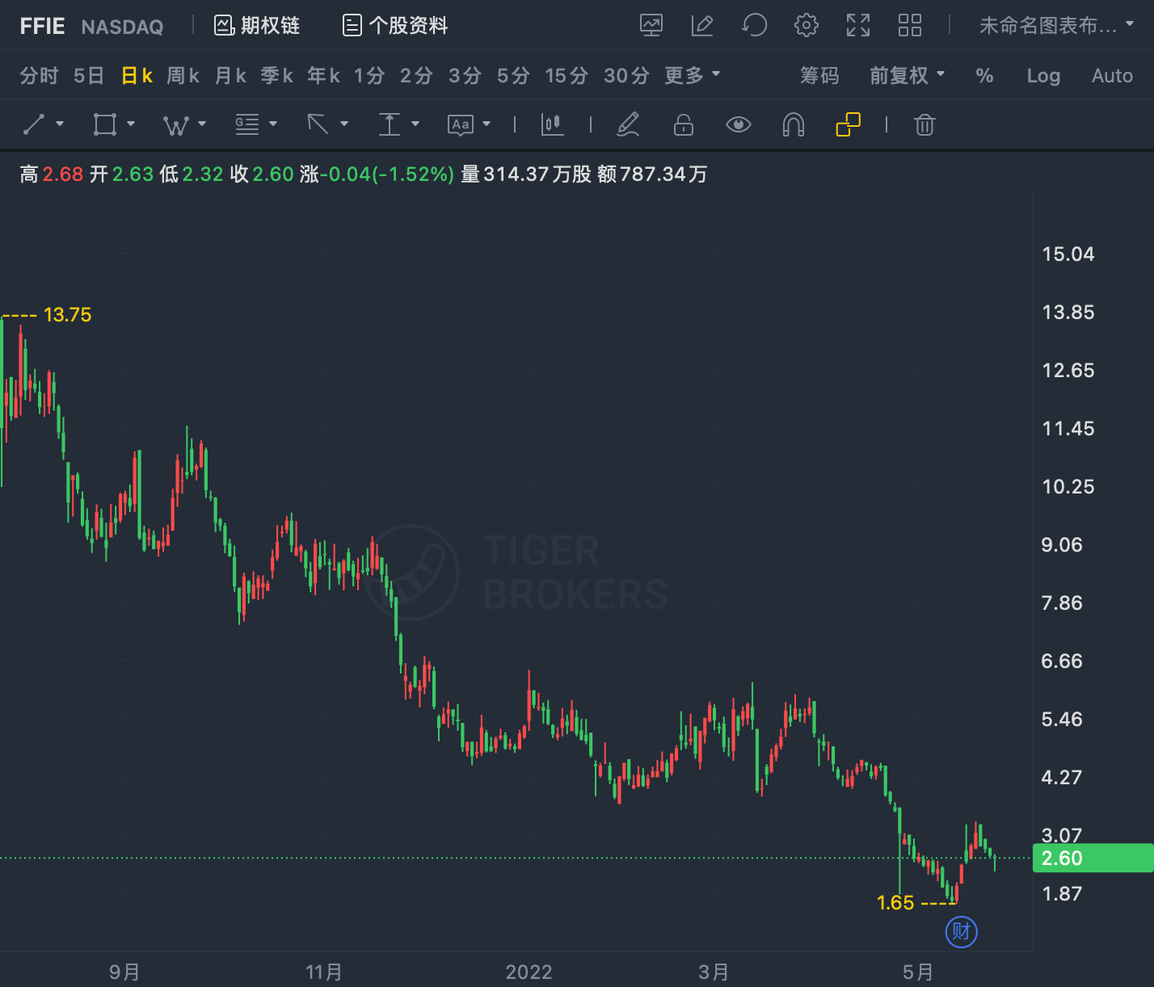Image resolution: width=1154 pixels, height=987 pixels.
Task: Toggle Log scale for the price axis
Action: 1043,76
